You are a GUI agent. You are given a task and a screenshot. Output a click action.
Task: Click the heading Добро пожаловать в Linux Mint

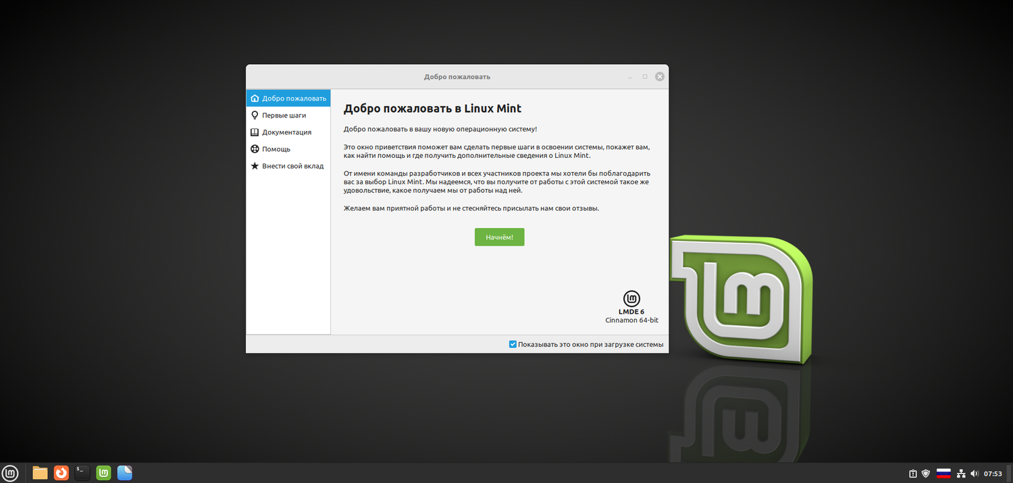coord(432,108)
